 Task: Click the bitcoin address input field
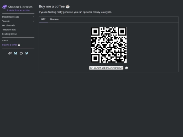click(x=106, y=68)
